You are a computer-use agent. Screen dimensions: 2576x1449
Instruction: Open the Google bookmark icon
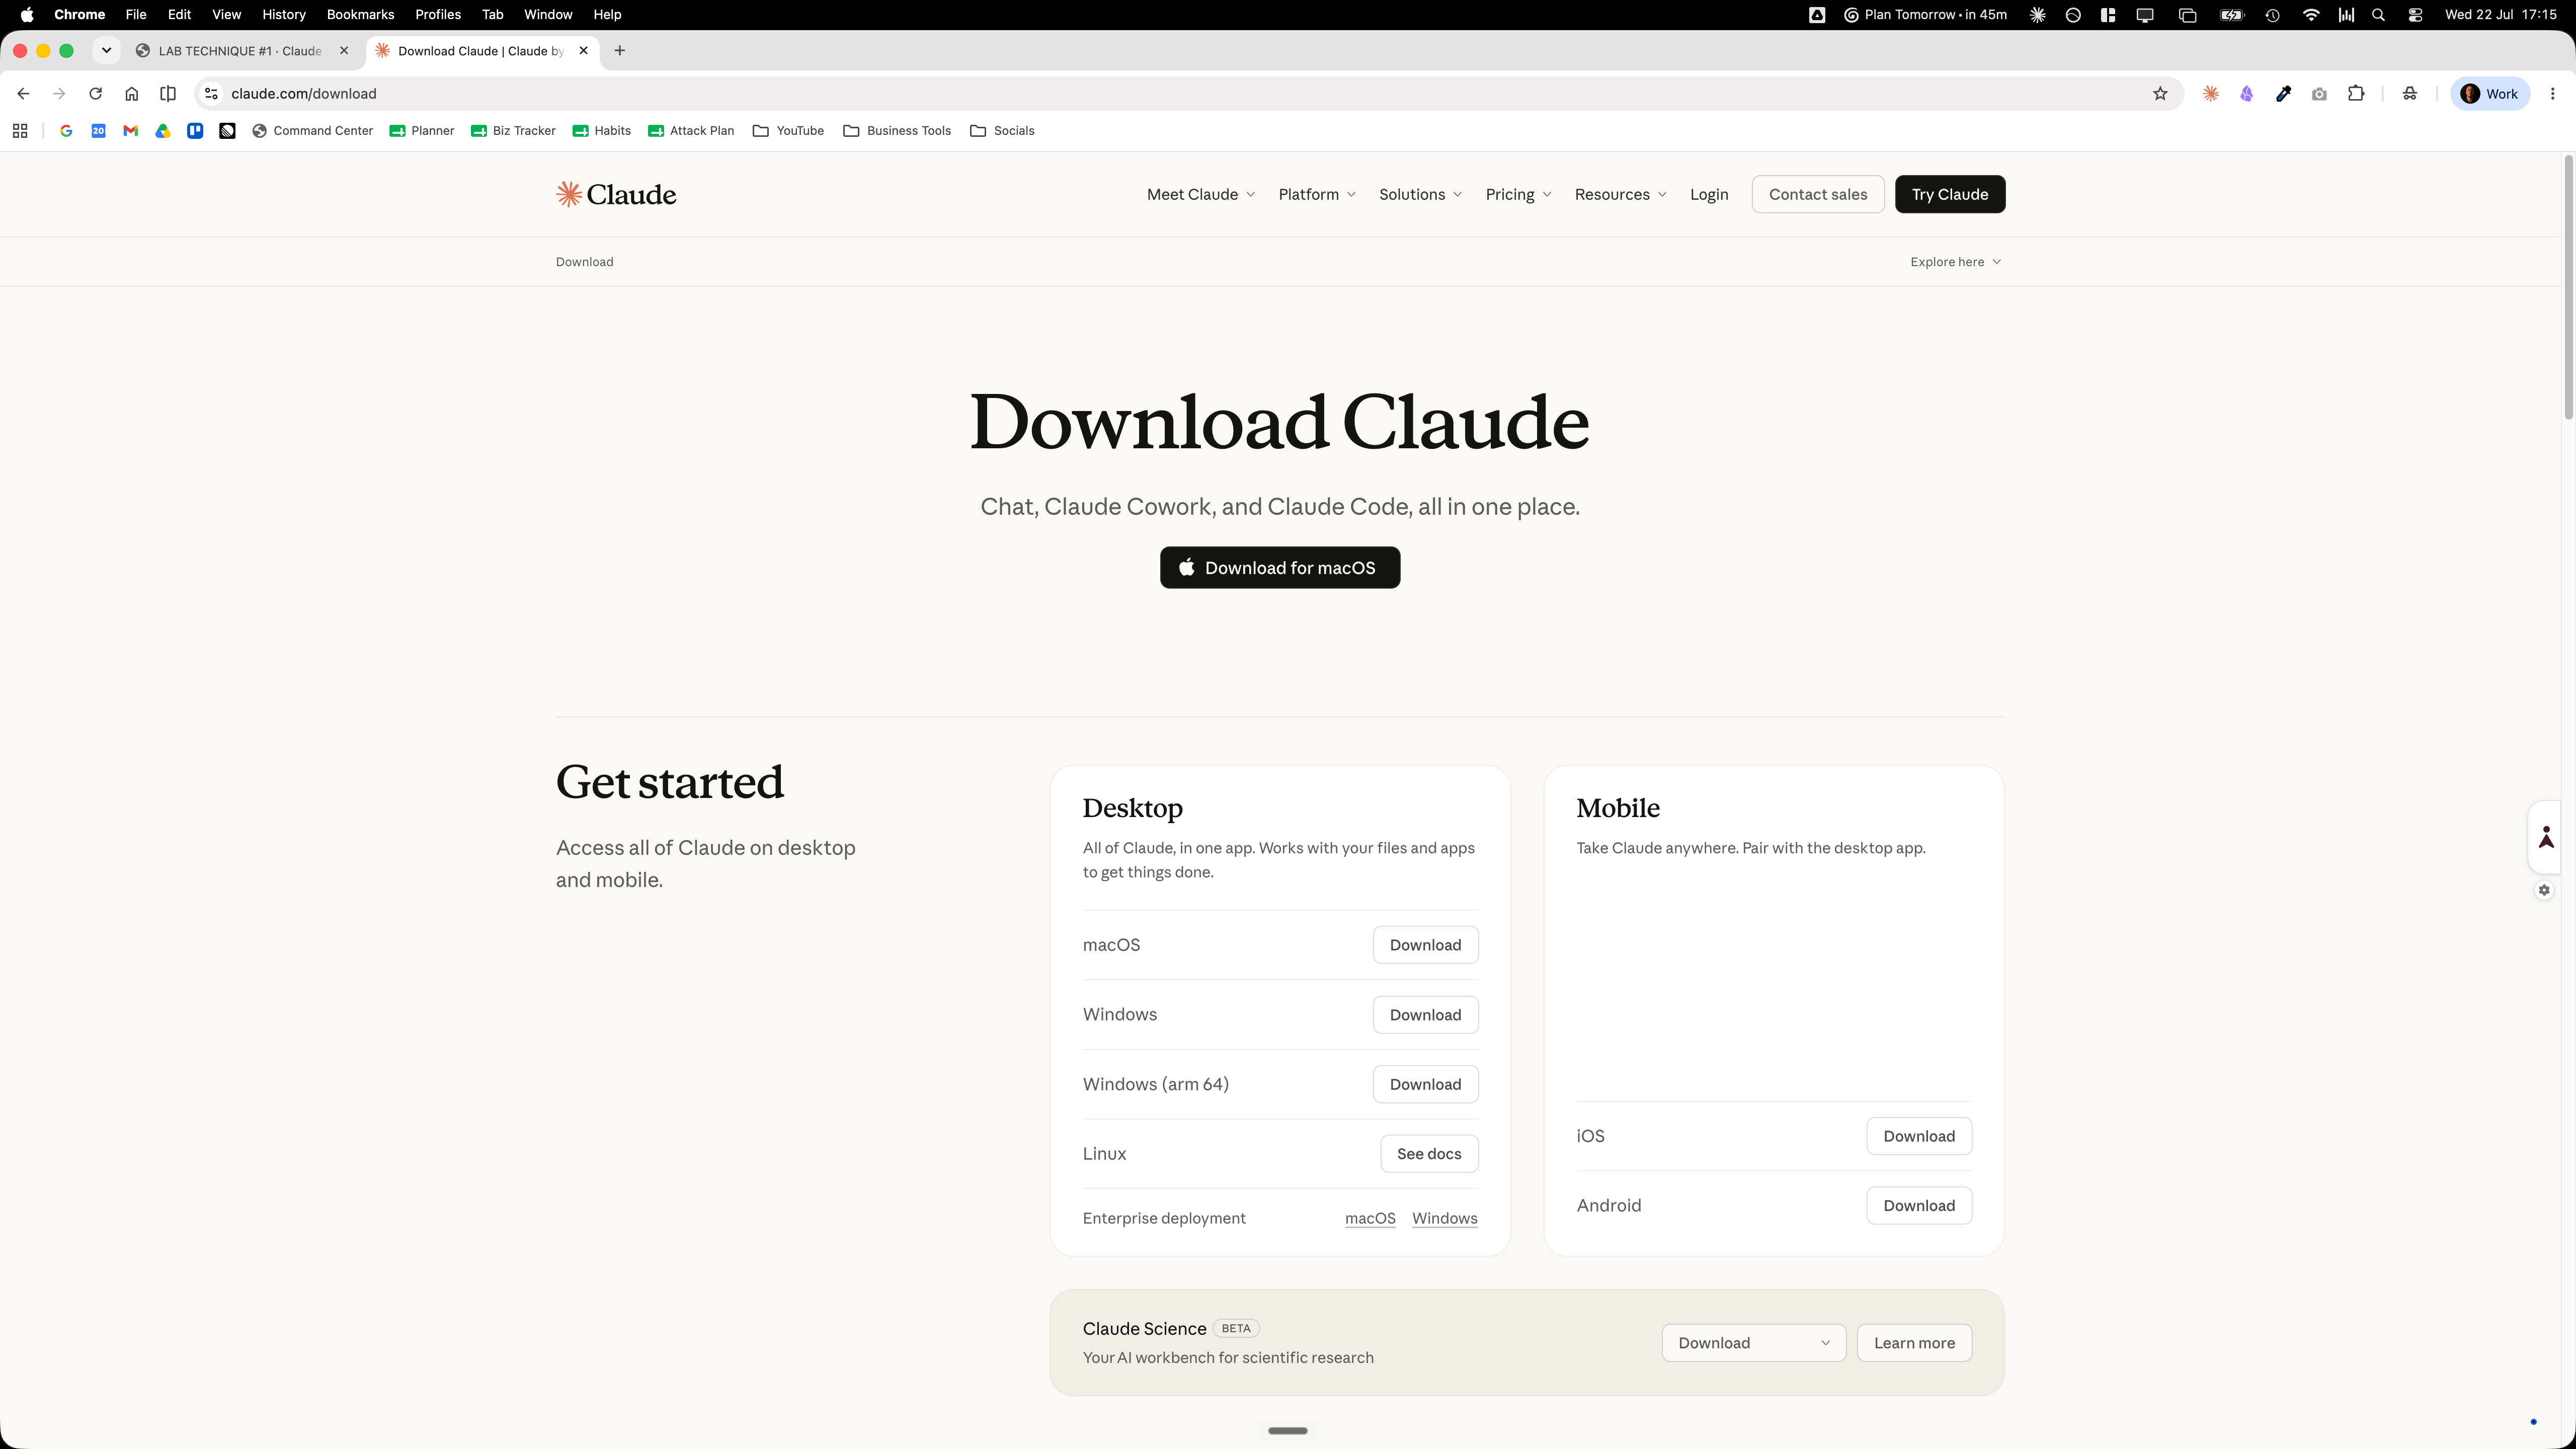pyautogui.click(x=66, y=130)
